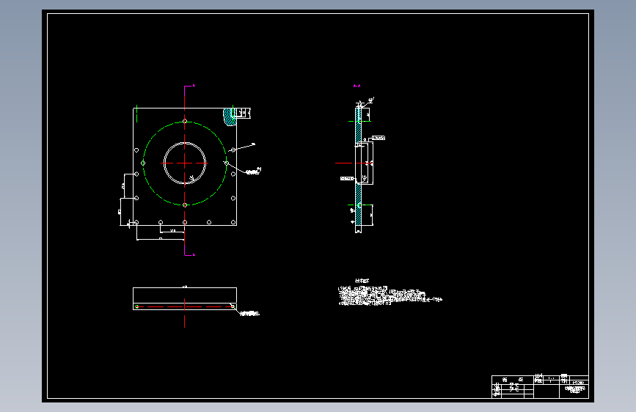Click the title block table in the corner

click(540, 386)
